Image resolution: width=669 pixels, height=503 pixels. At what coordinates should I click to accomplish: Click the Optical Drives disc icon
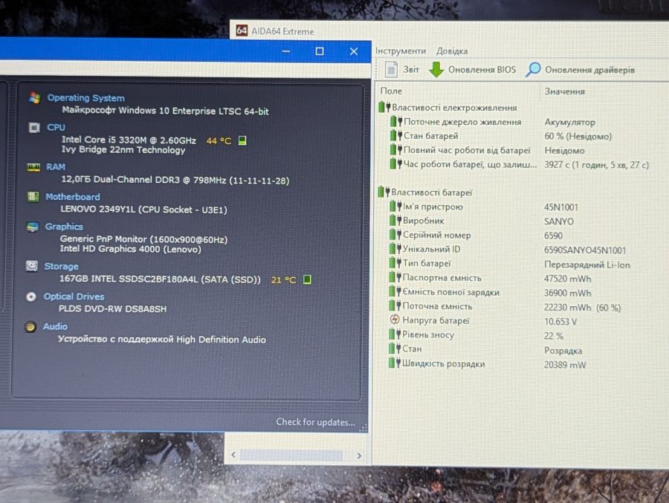point(31,296)
